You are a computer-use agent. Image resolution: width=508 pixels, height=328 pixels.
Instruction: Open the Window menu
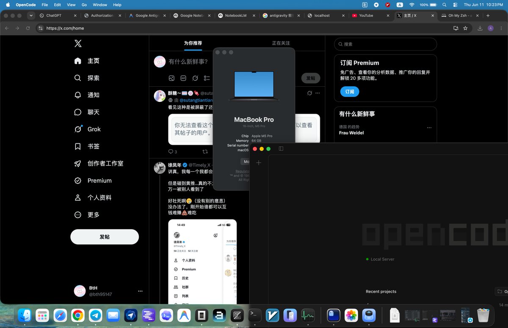pos(100,5)
